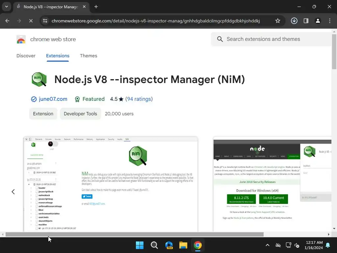This screenshot has width=337, height=253.
Task: Click the Extension category chip
Action: 43,114
